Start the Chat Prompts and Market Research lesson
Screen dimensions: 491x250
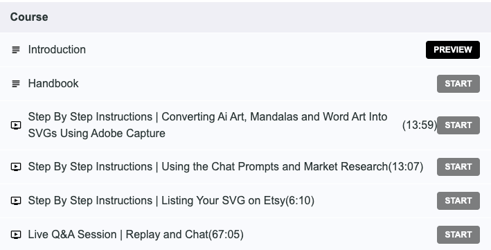pyautogui.click(x=458, y=167)
